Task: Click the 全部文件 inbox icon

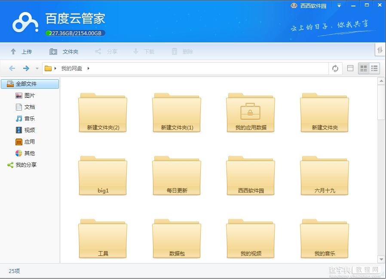Action: [x=10, y=84]
